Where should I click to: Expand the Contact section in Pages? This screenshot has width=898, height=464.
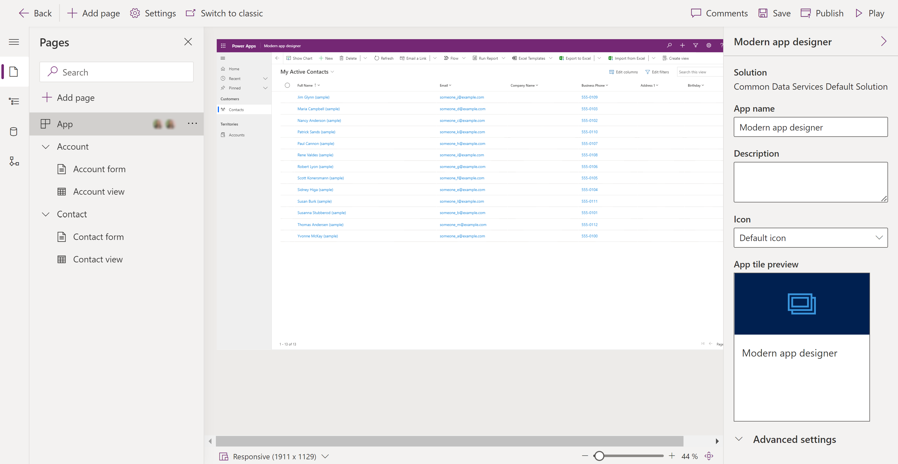point(46,214)
